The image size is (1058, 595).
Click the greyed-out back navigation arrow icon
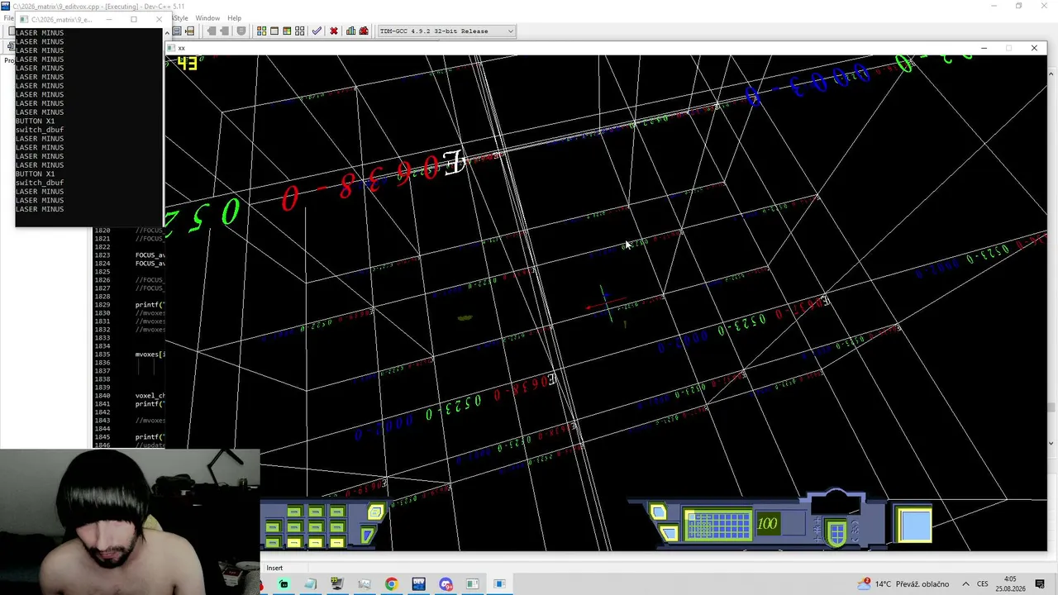coord(212,31)
